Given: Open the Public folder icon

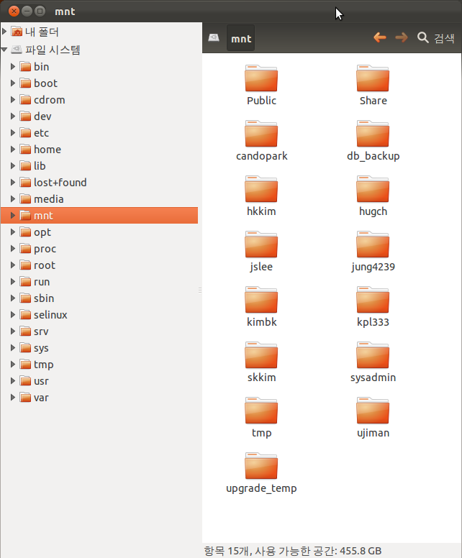Looking at the screenshot, I should coord(261,78).
